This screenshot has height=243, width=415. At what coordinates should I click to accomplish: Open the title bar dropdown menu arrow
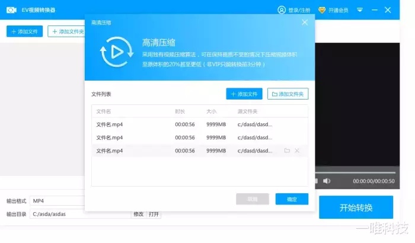(360, 10)
